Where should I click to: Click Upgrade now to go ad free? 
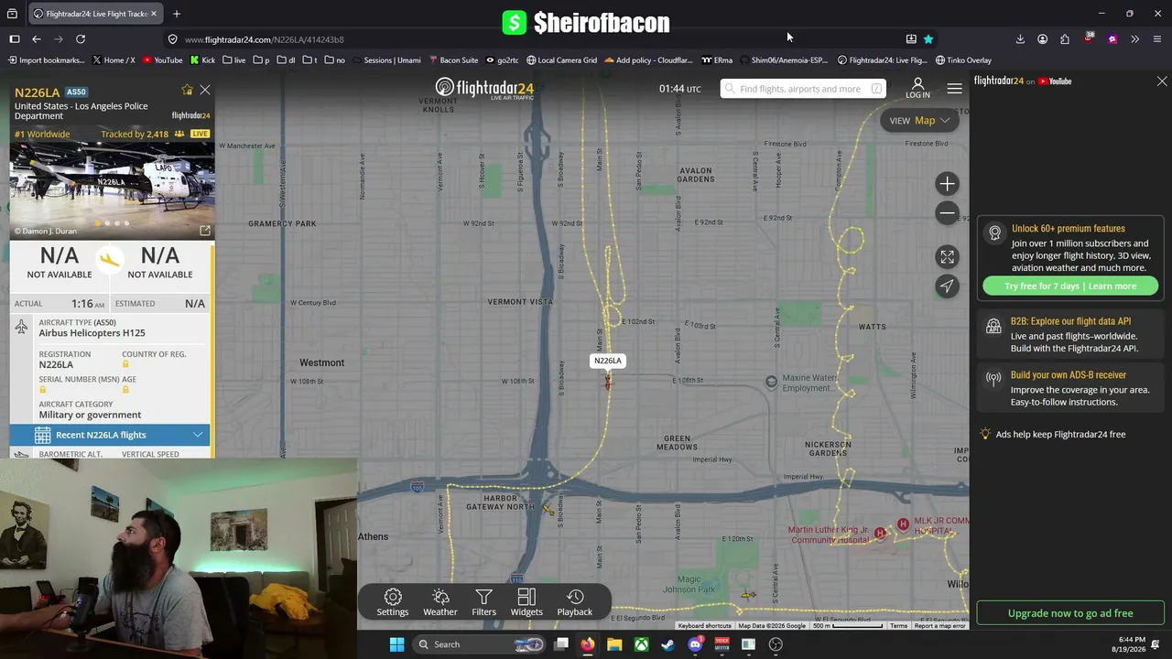click(x=1070, y=613)
